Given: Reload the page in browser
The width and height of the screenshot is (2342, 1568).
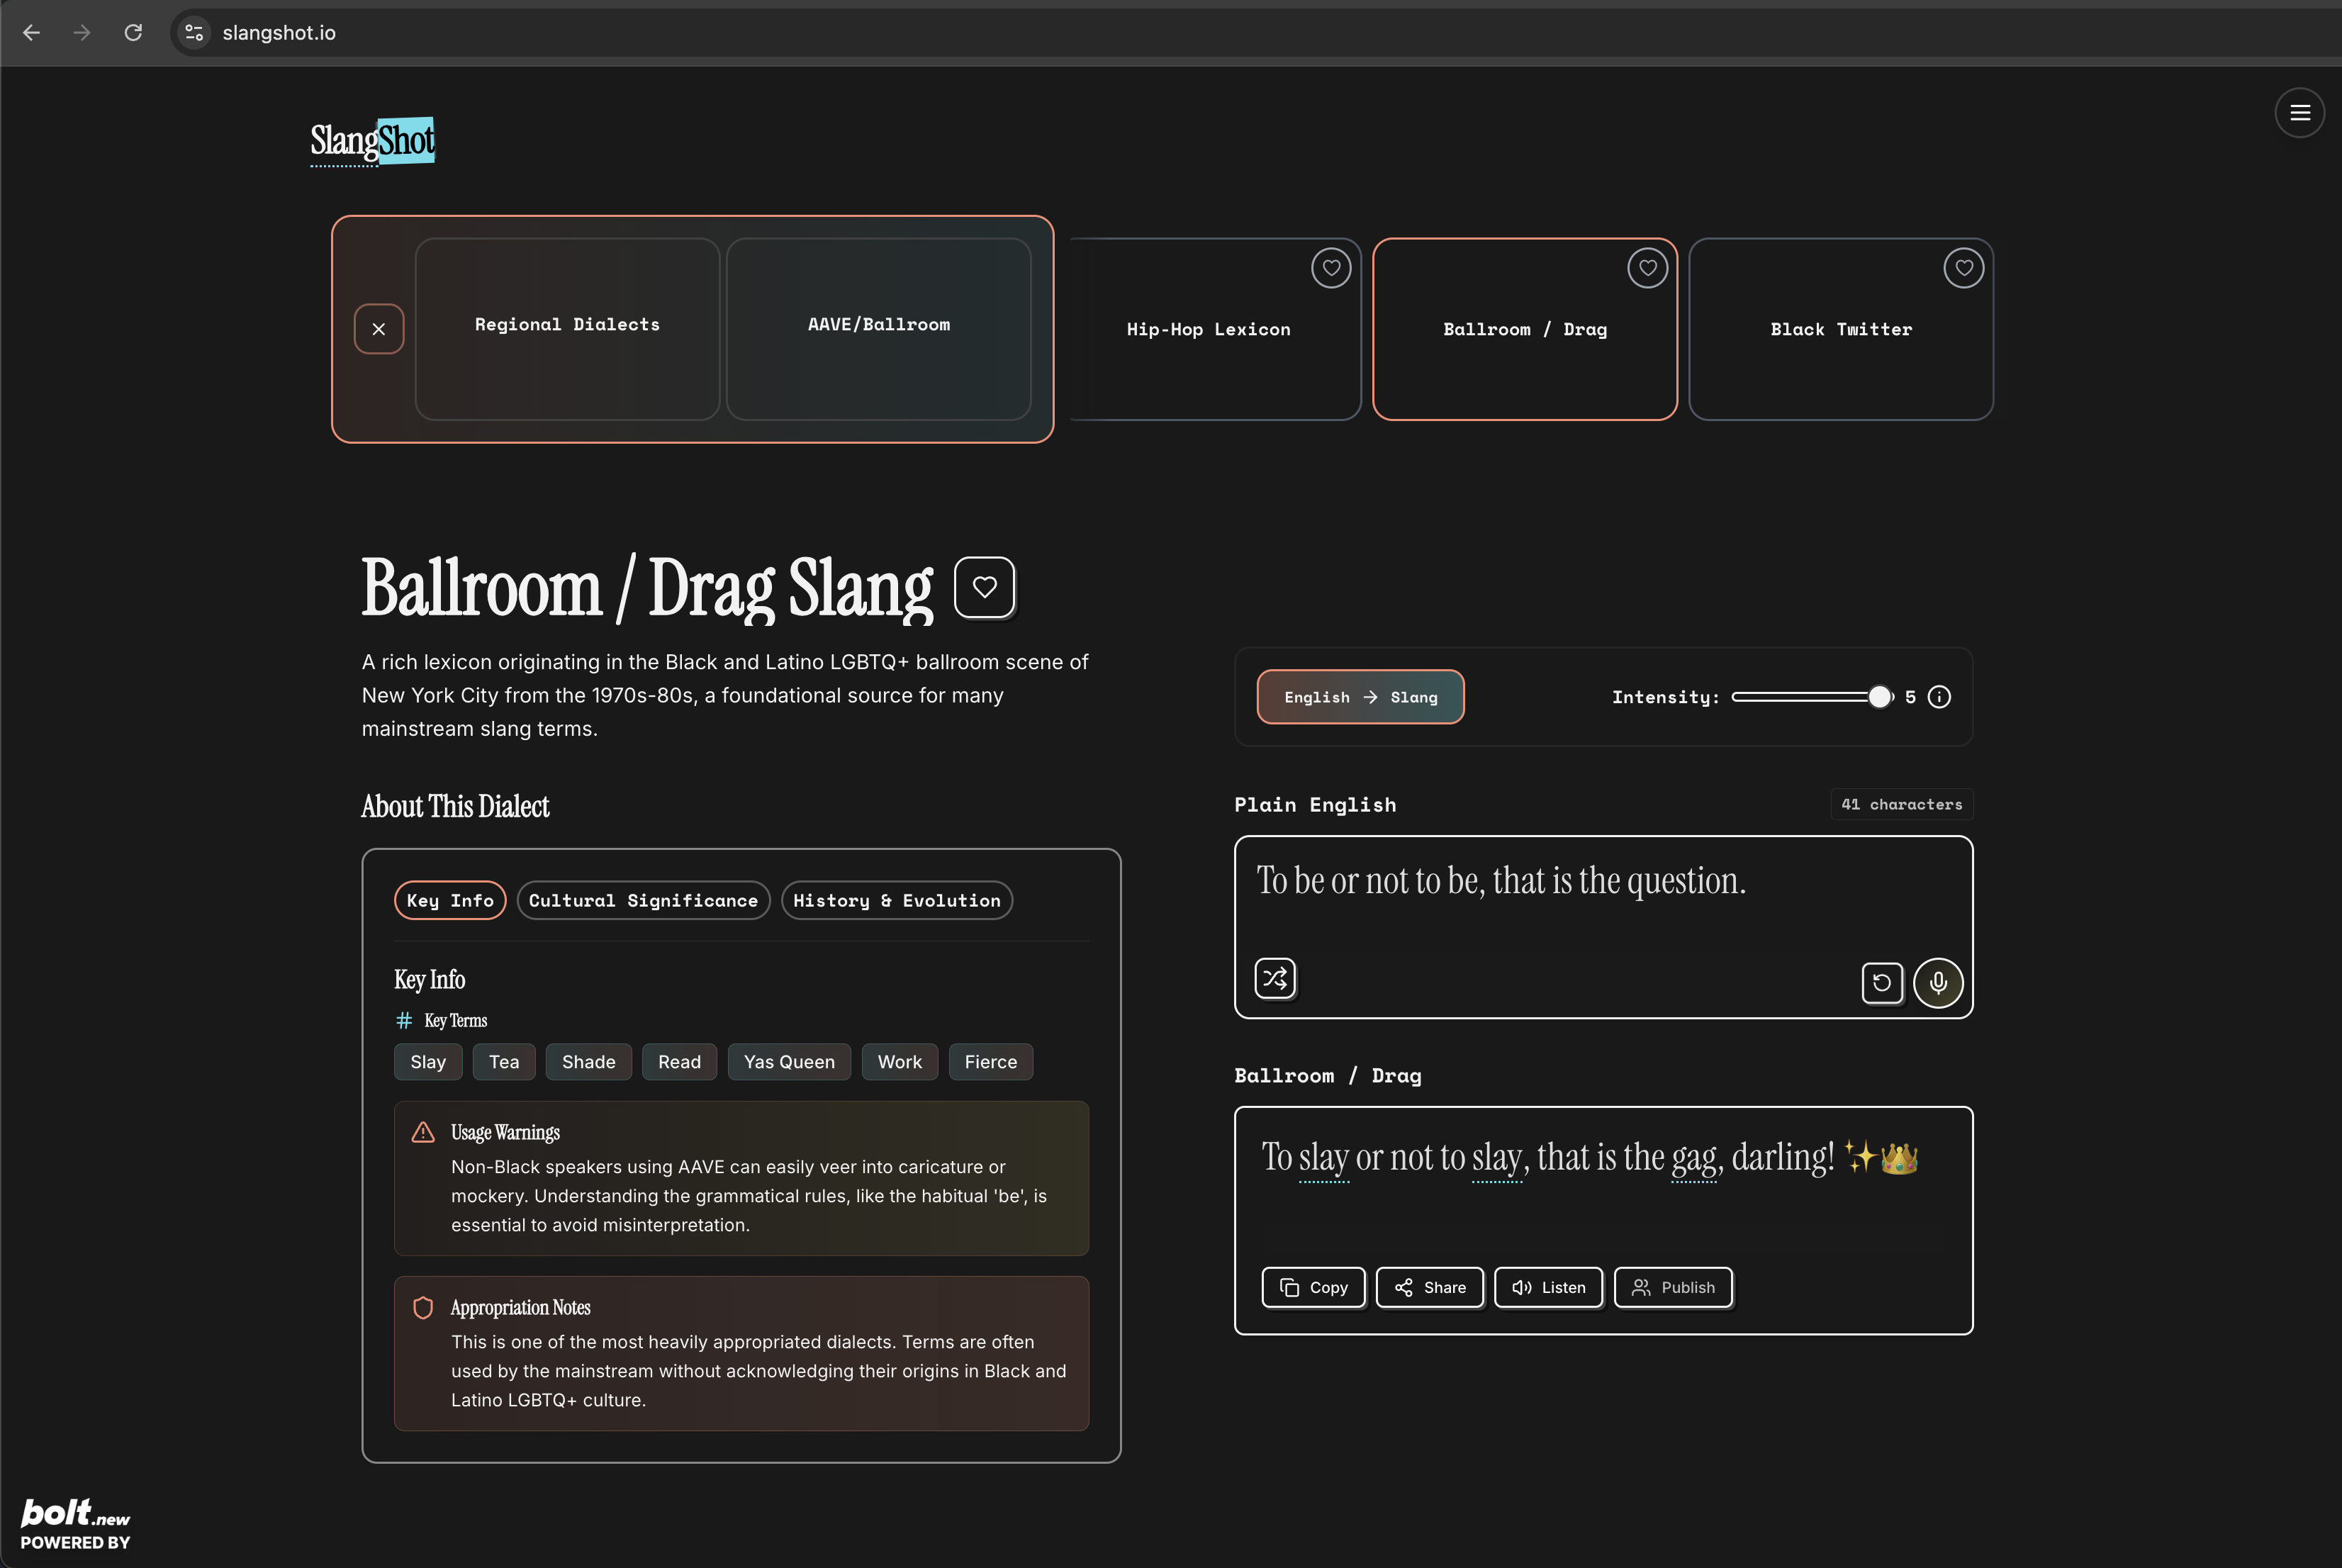Looking at the screenshot, I should [133, 33].
